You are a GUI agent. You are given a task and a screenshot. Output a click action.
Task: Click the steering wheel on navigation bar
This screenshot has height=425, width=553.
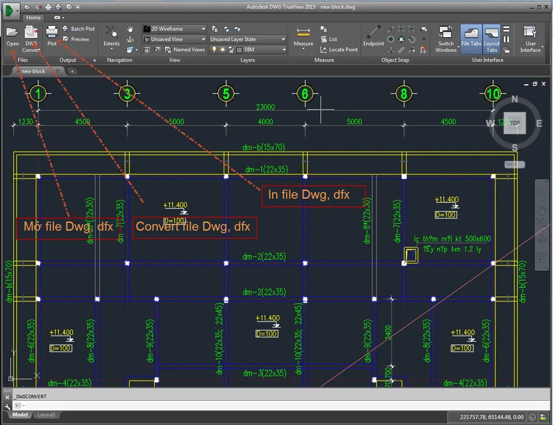click(x=542, y=193)
